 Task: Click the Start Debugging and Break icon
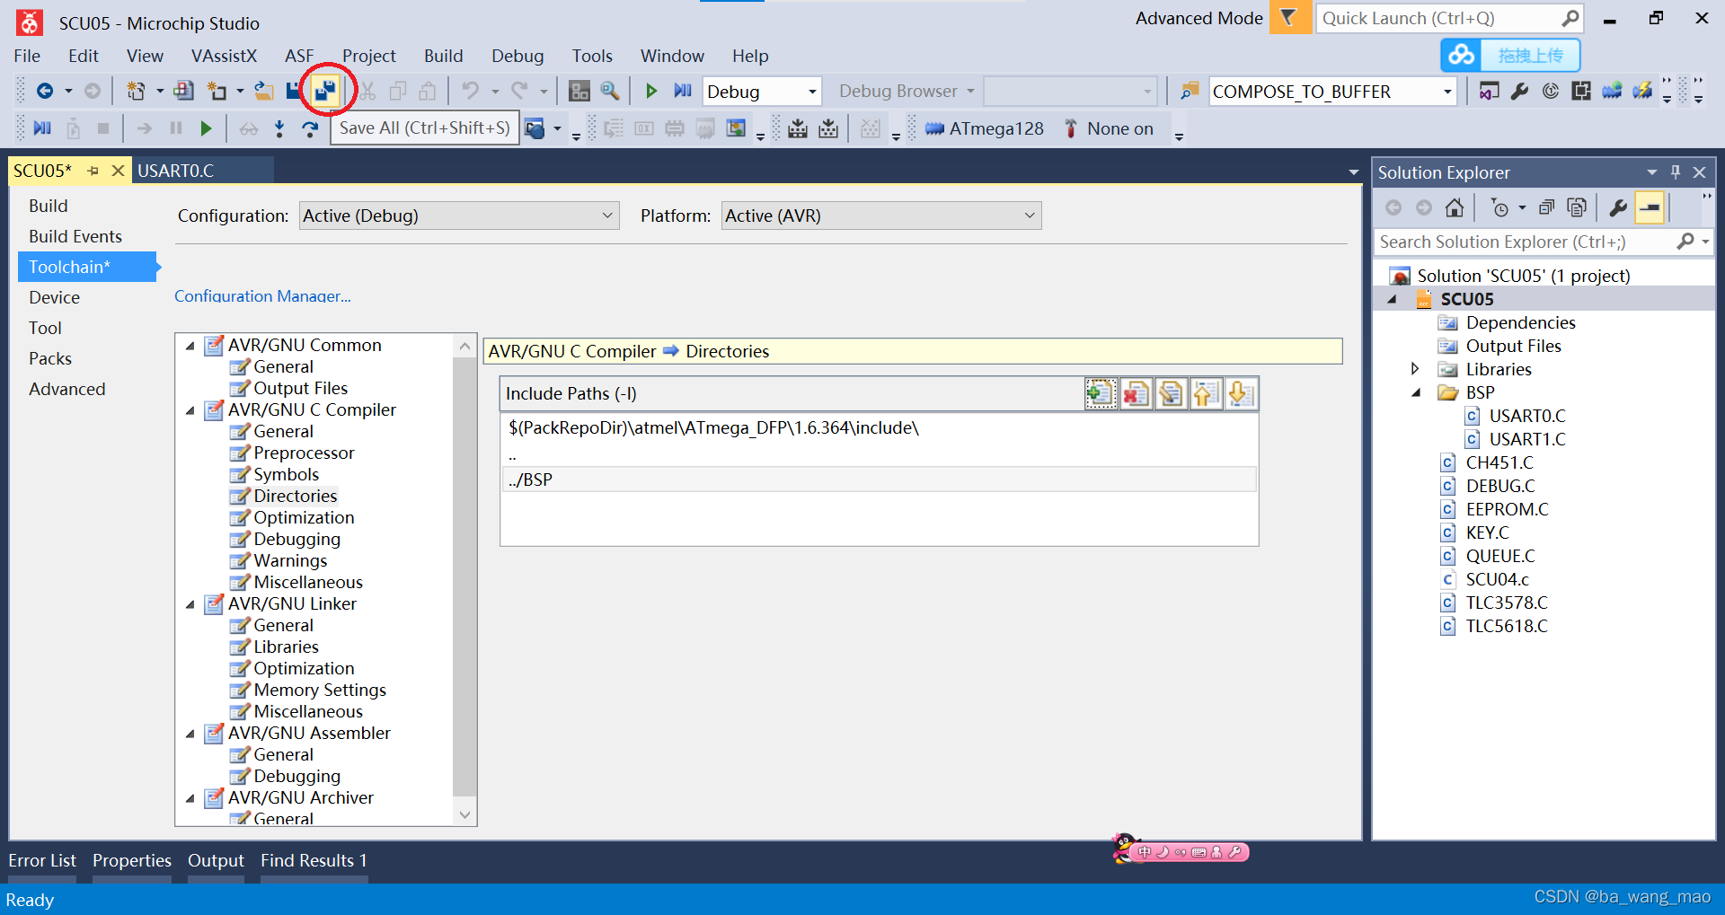pos(683,91)
